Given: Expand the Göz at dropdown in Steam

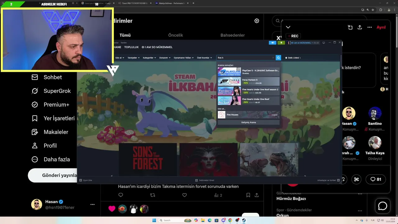Looking at the screenshot, I should pyautogui.click(x=120, y=58).
